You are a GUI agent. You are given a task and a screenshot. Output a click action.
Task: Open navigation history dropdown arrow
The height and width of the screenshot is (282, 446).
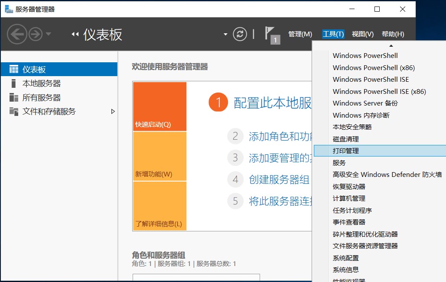pyautogui.click(x=49, y=34)
